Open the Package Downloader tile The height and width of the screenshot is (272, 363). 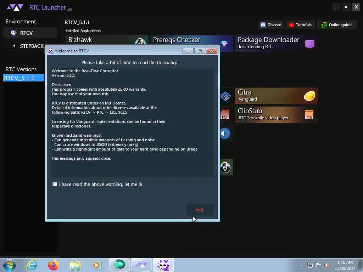tap(277, 44)
